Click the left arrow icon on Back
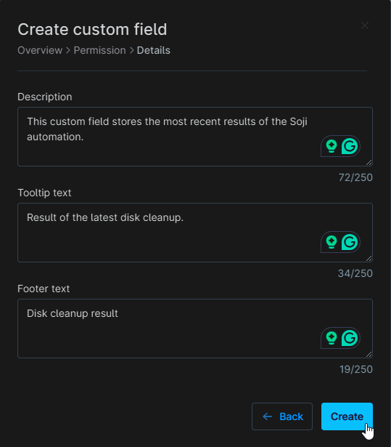Image resolution: width=391 pixels, height=447 pixels. pyautogui.click(x=267, y=416)
